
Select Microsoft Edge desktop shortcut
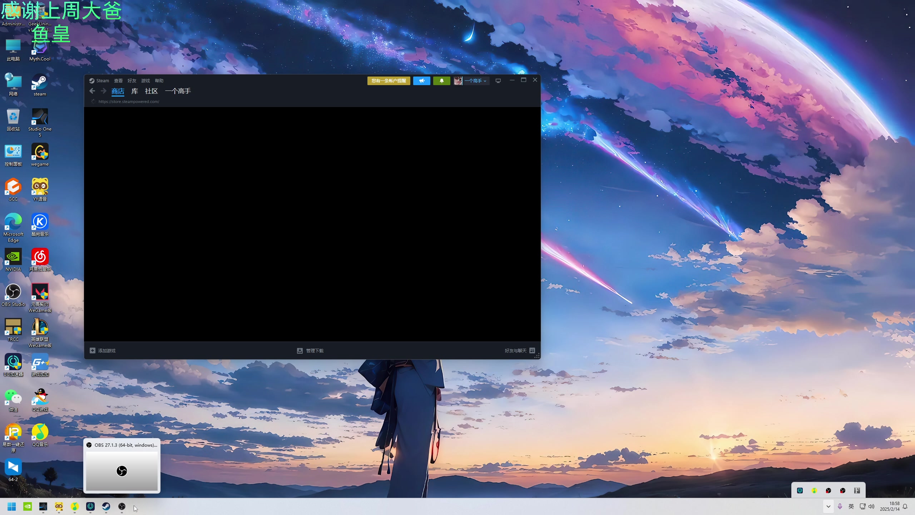[x=13, y=228]
